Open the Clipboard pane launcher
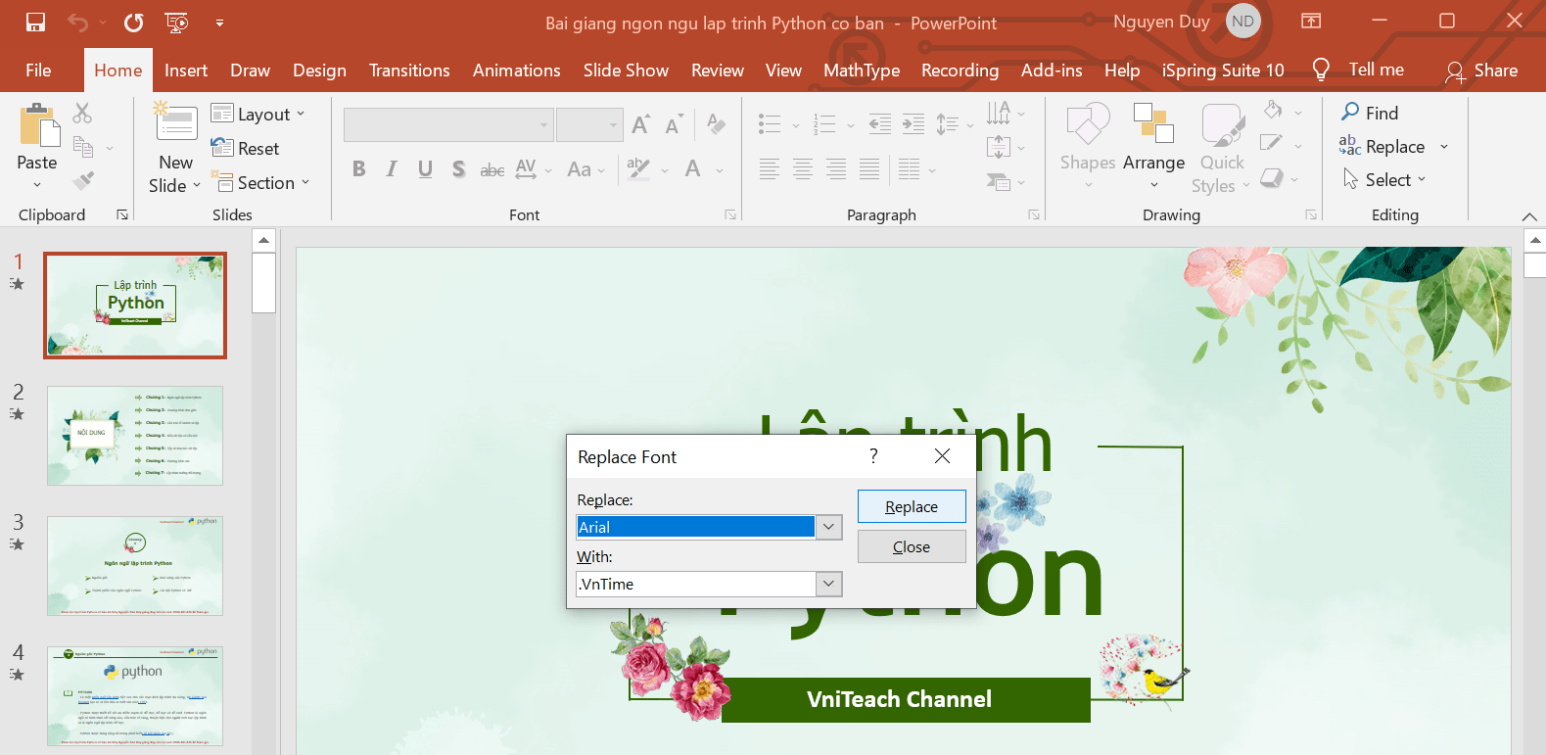The height and width of the screenshot is (755, 1546). (x=122, y=214)
